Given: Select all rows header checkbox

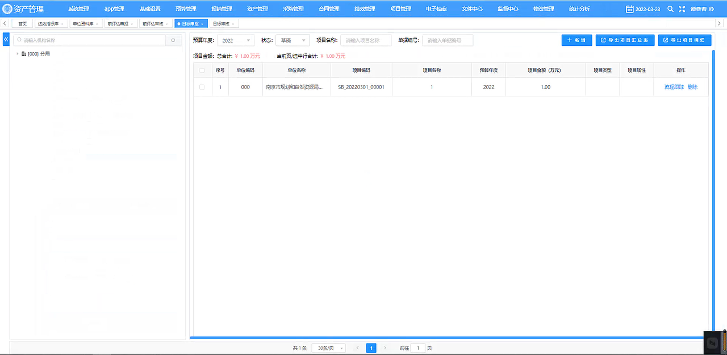Looking at the screenshot, I should tap(202, 70).
